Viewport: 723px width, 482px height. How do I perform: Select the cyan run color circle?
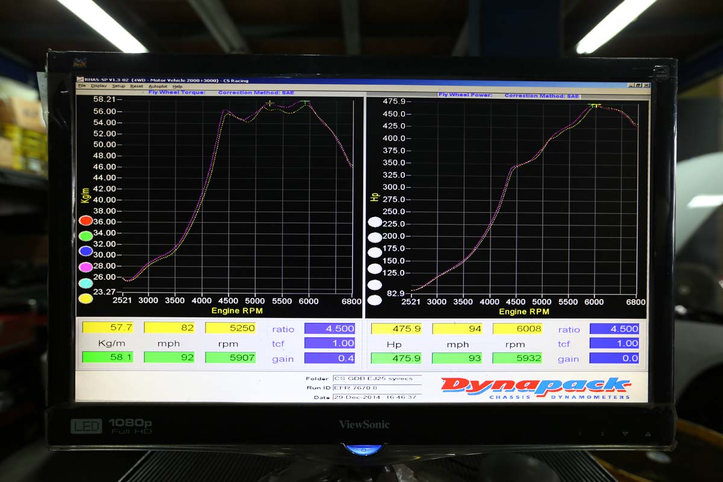(86, 283)
